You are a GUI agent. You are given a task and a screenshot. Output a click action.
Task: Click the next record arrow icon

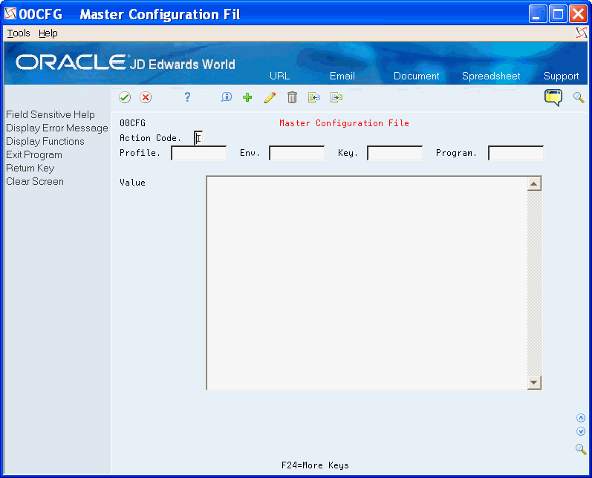336,97
